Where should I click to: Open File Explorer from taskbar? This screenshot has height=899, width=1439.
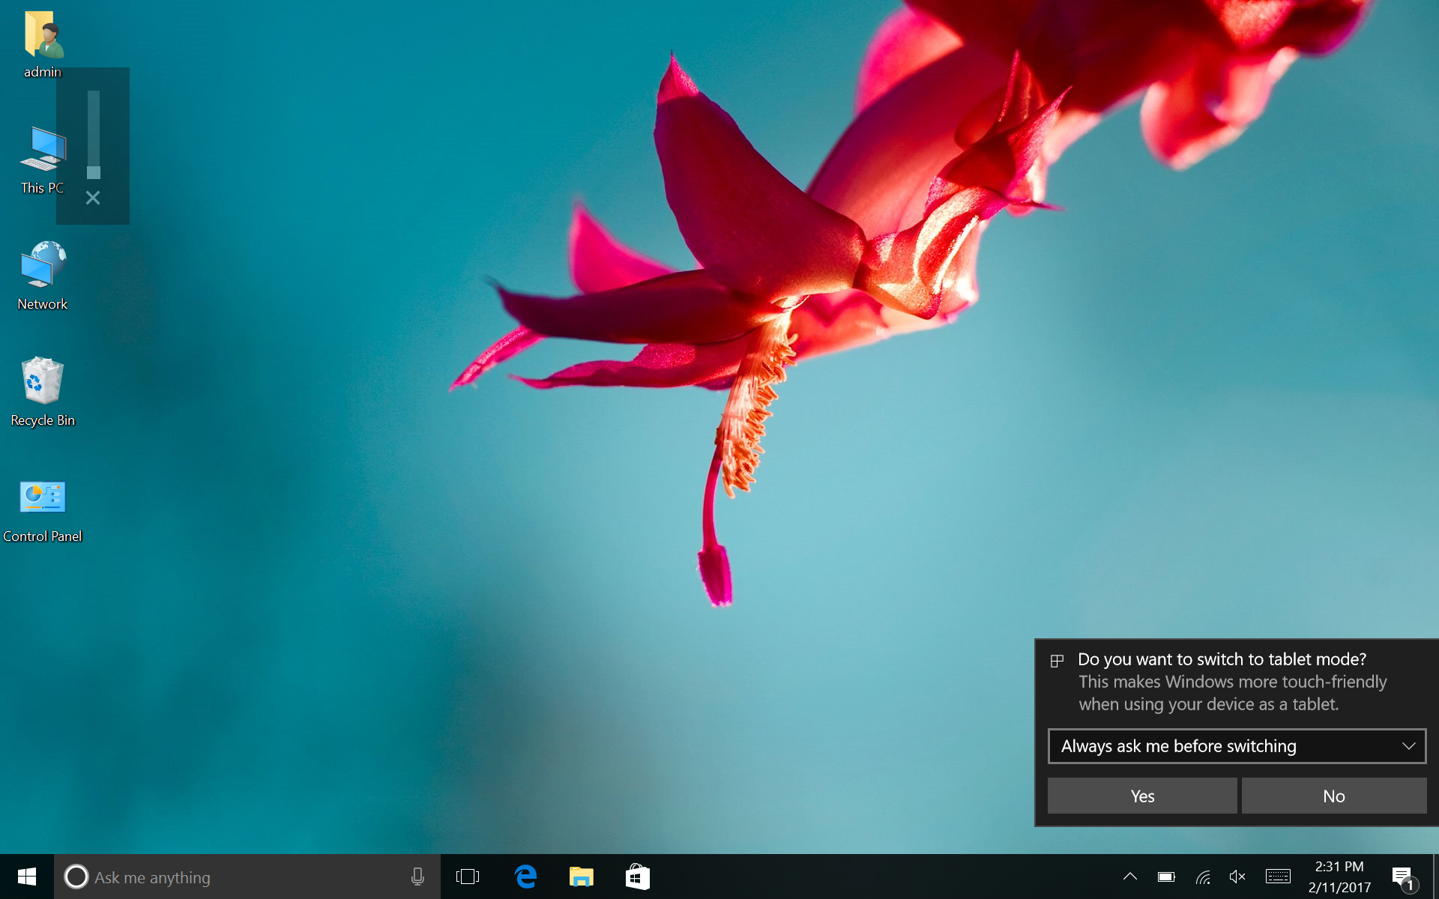pyautogui.click(x=582, y=877)
